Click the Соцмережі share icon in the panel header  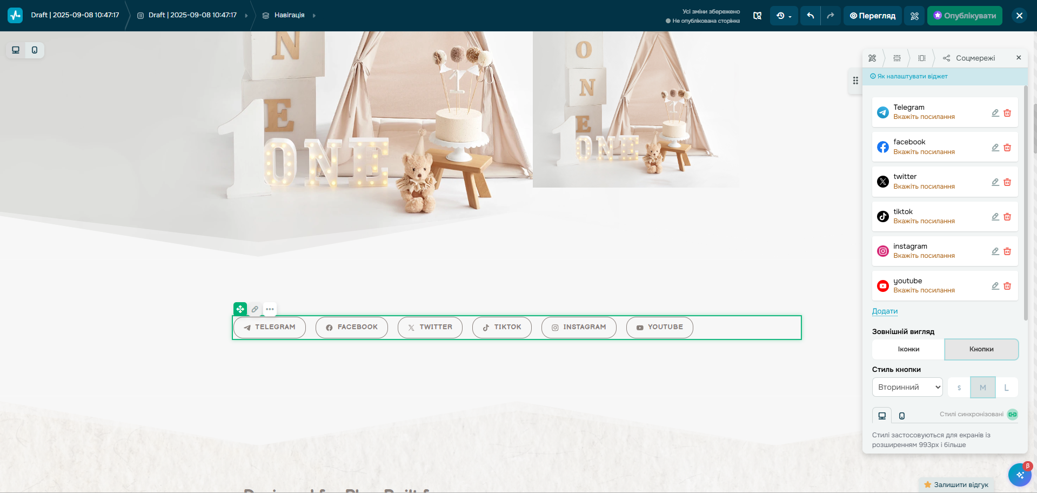(946, 58)
